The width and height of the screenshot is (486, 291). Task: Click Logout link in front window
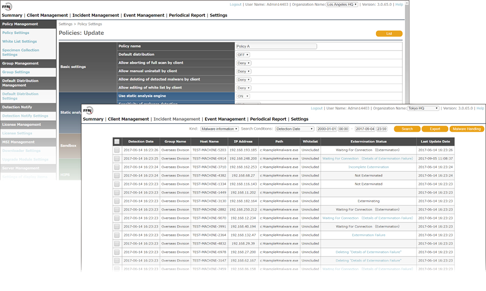point(316,108)
